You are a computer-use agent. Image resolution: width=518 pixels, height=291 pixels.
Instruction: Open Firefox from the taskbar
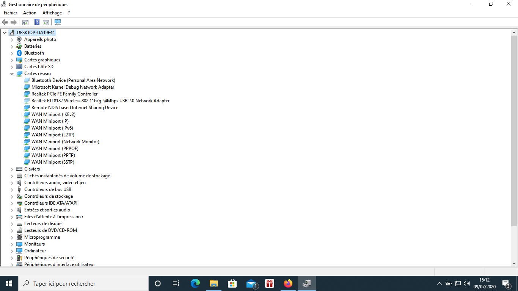[288, 283]
